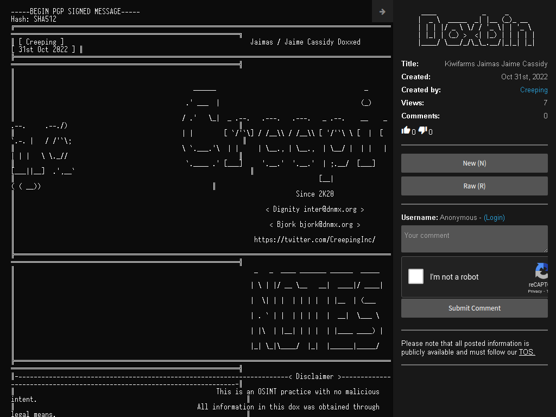Submit the comment

pos(475,308)
